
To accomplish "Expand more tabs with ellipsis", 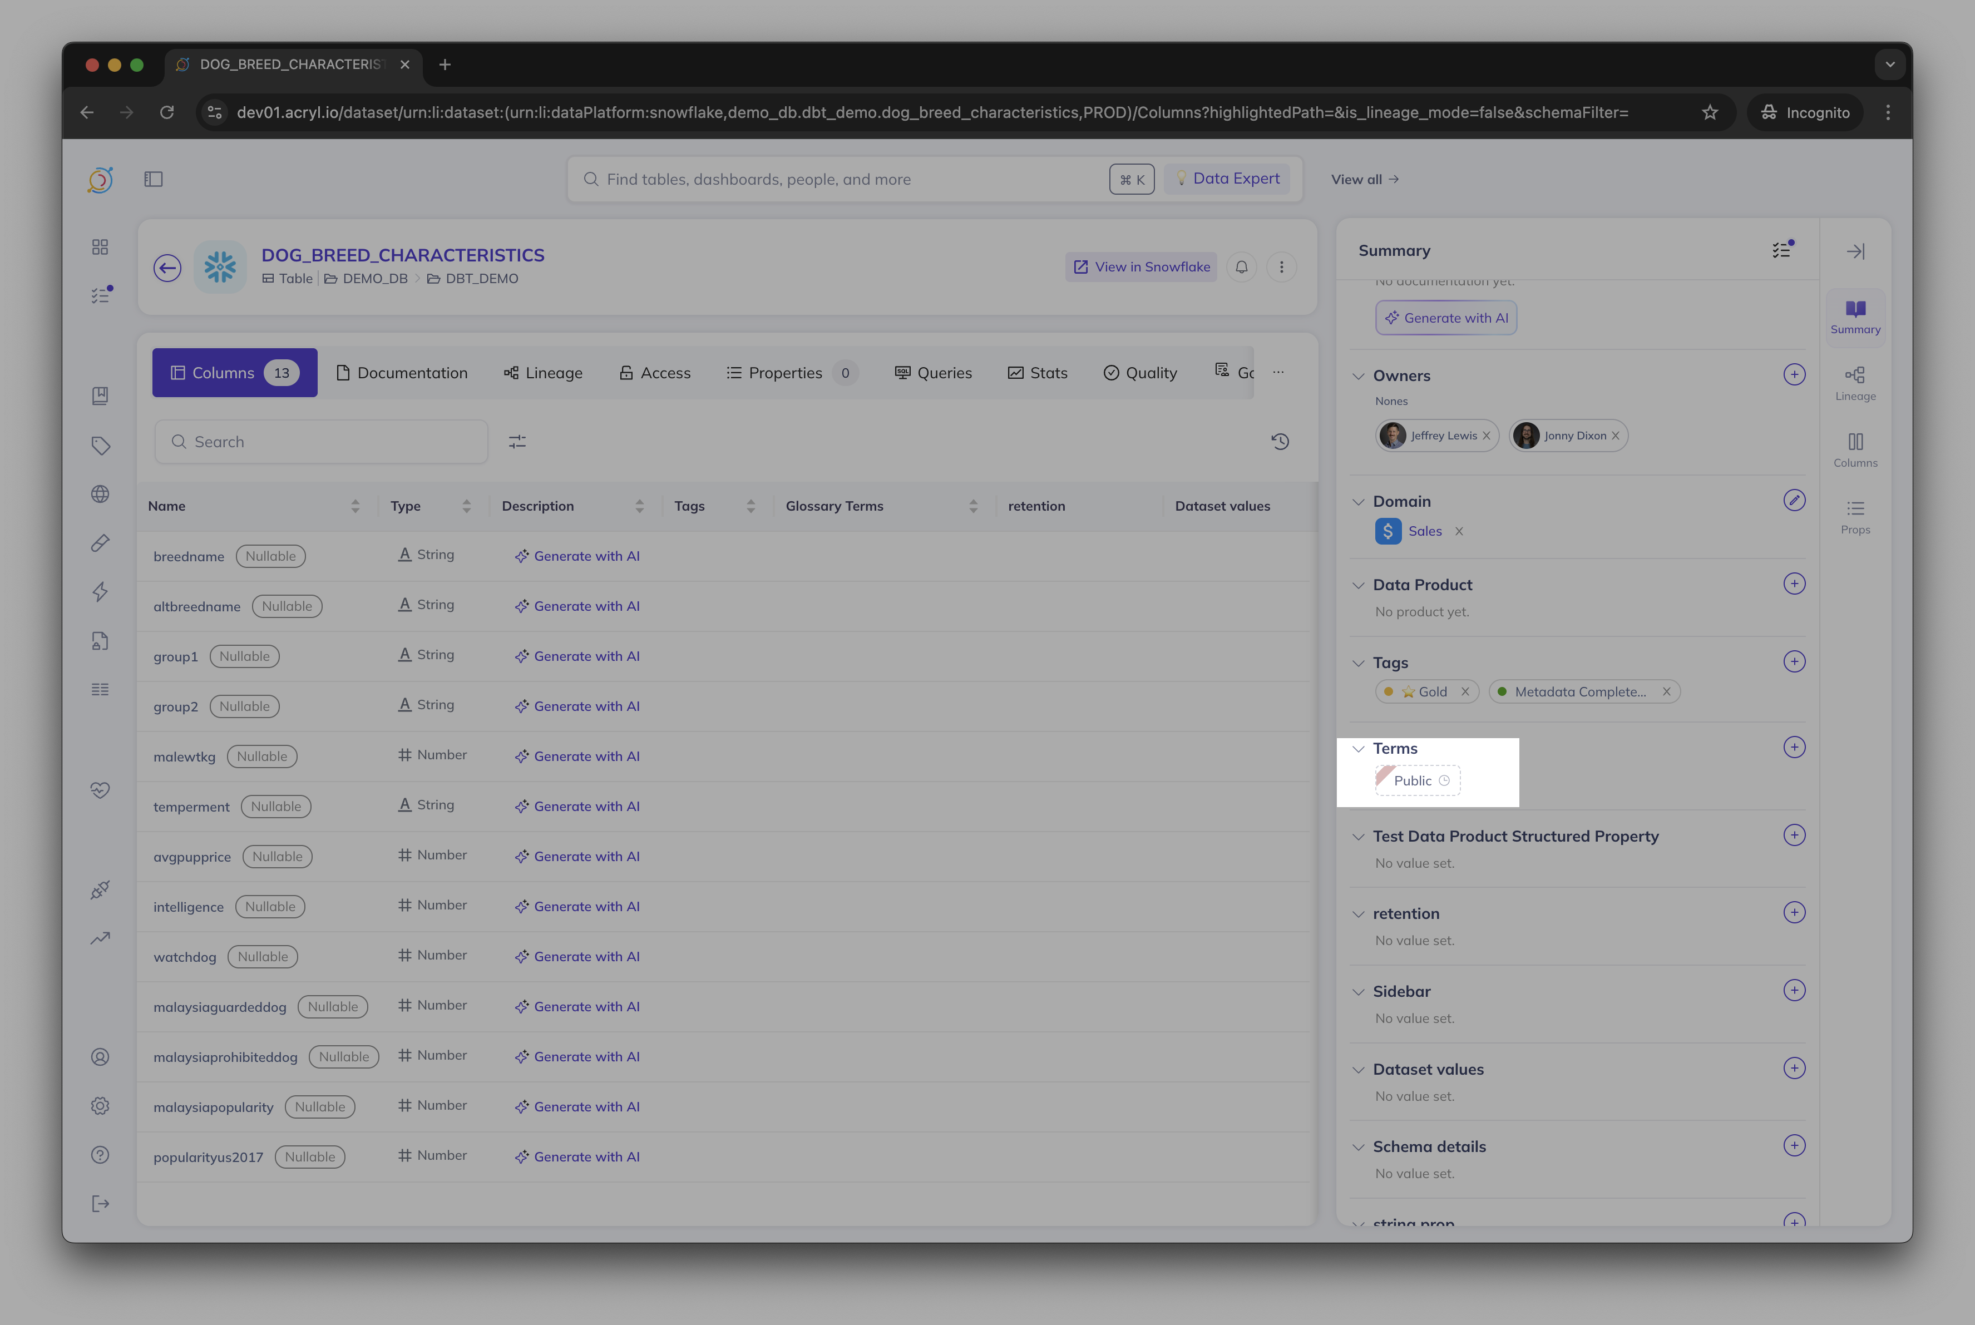I will [x=1278, y=372].
